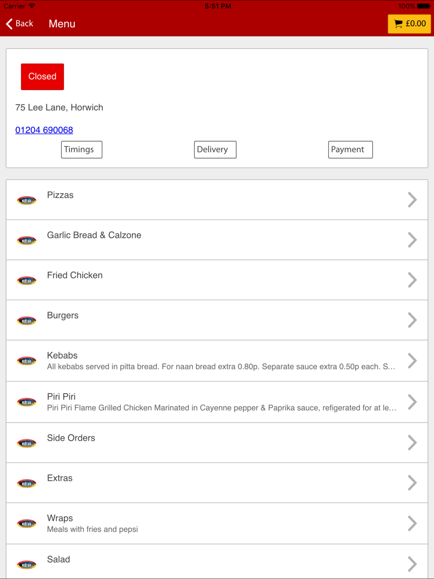
Task: Open the shopping cart showing £0.00
Action: tap(409, 24)
